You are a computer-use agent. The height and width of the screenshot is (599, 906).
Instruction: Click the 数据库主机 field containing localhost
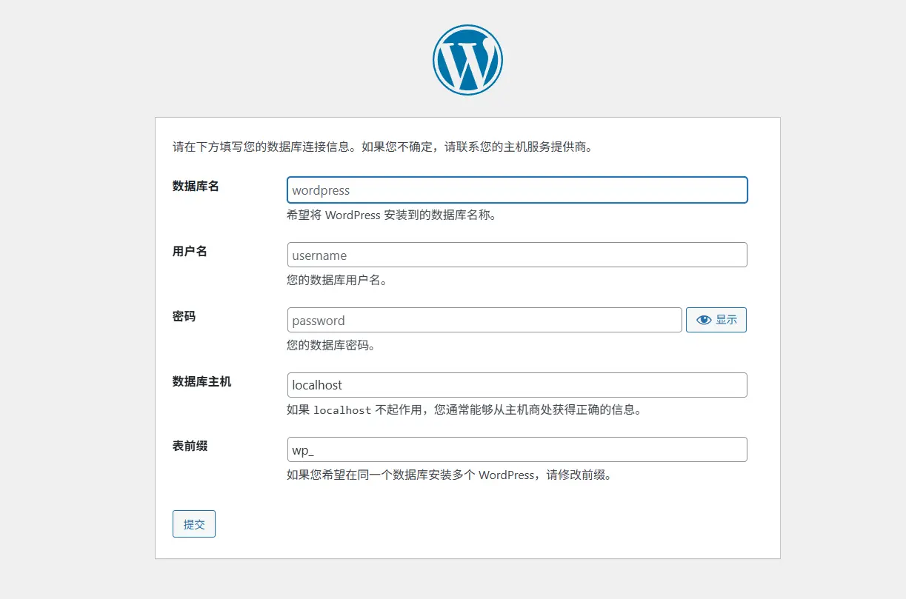(517, 385)
